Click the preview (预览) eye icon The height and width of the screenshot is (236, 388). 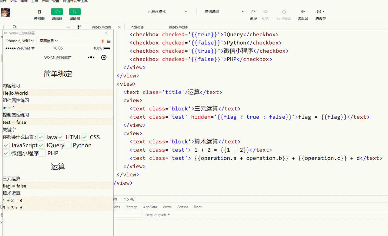(265, 11)
